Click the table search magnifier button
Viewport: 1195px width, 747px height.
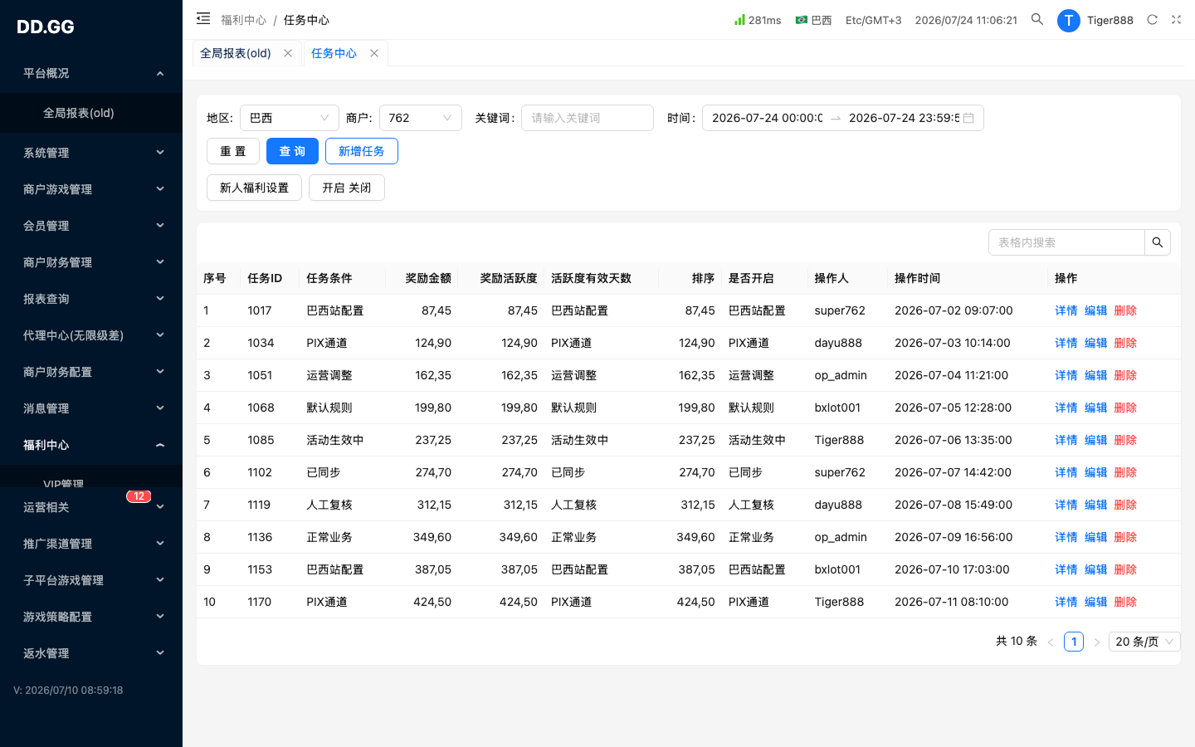[x=1158, y=242]
